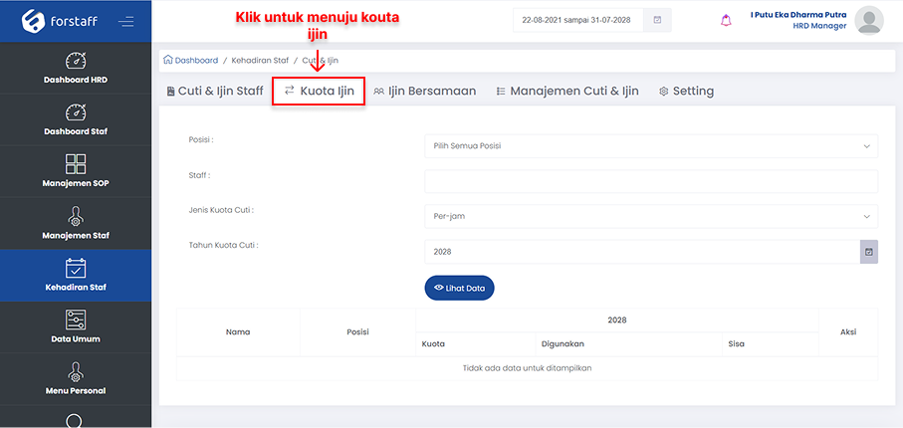This screenshot has height=428, width=903.
Task: Open Menu Personal in the sidebar
Action: (76, 379)
